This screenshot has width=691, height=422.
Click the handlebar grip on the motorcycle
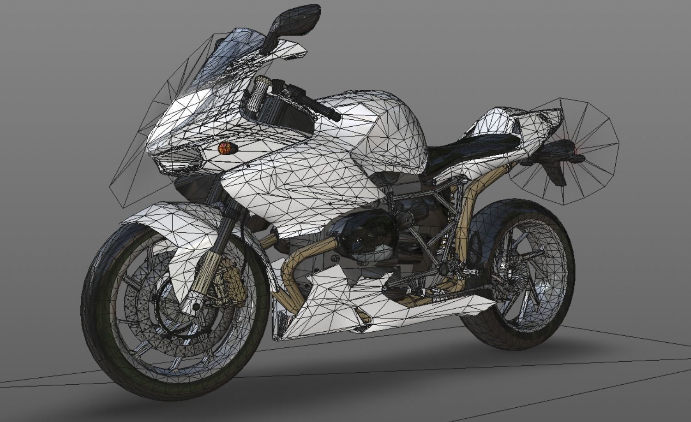(x=324, y=107)
